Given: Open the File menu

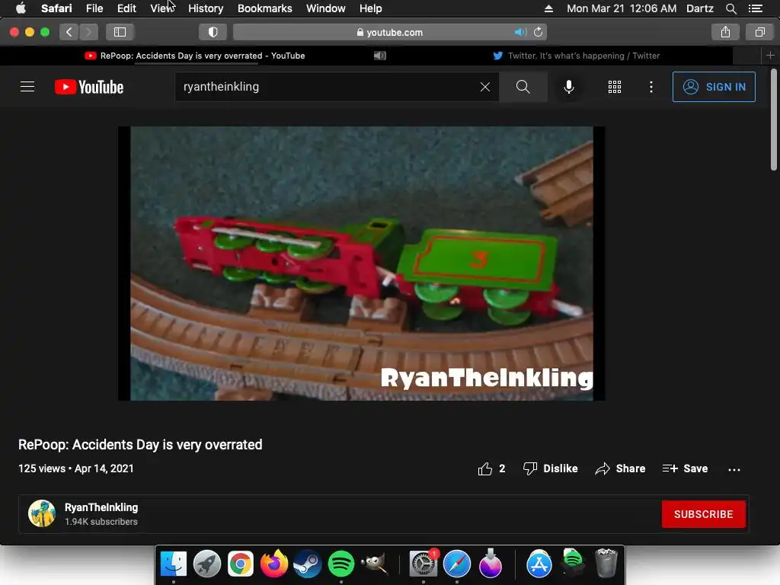Looking at the screenshot, I should pos(94,8).
